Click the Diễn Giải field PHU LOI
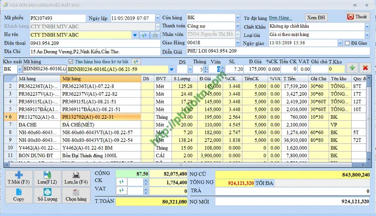 click(278, 51)
